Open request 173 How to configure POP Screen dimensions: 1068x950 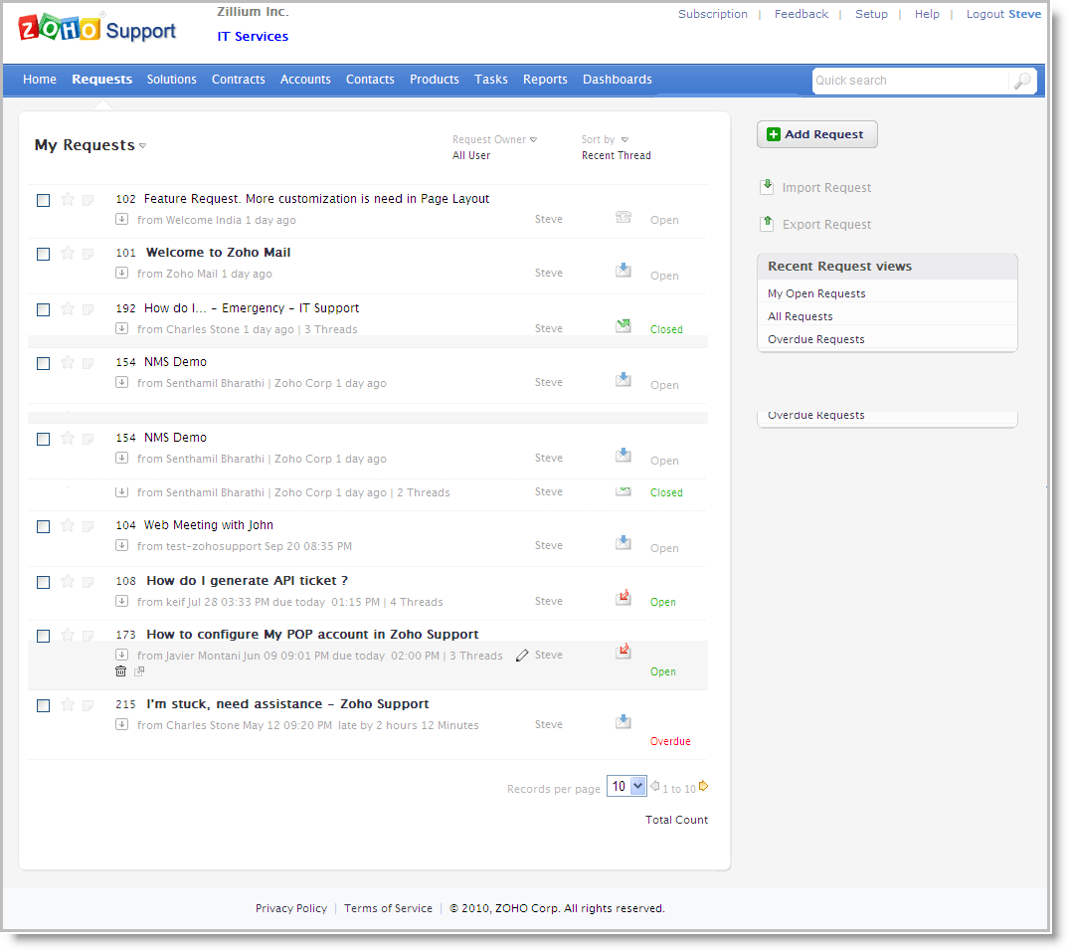pyautogui.click(x=312, y=635)
